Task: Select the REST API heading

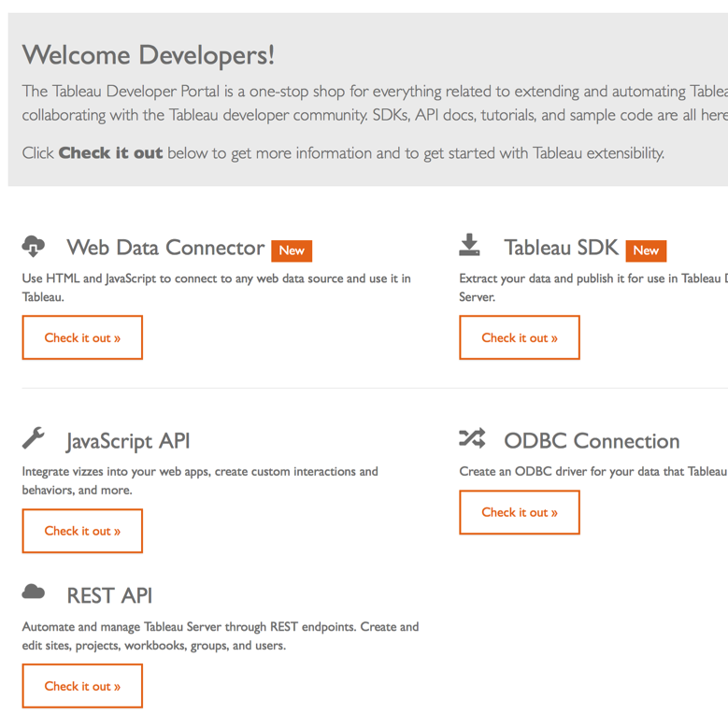Action: [109, 596]
